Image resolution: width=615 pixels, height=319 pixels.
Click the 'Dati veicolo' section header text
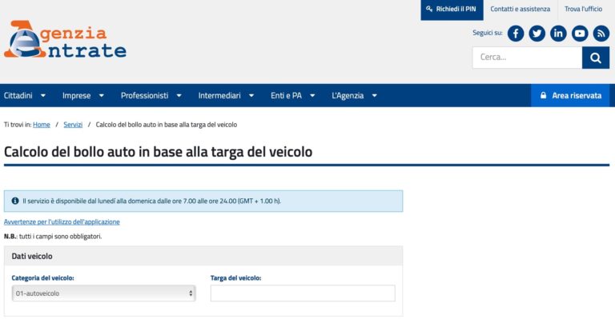[32, 257]
